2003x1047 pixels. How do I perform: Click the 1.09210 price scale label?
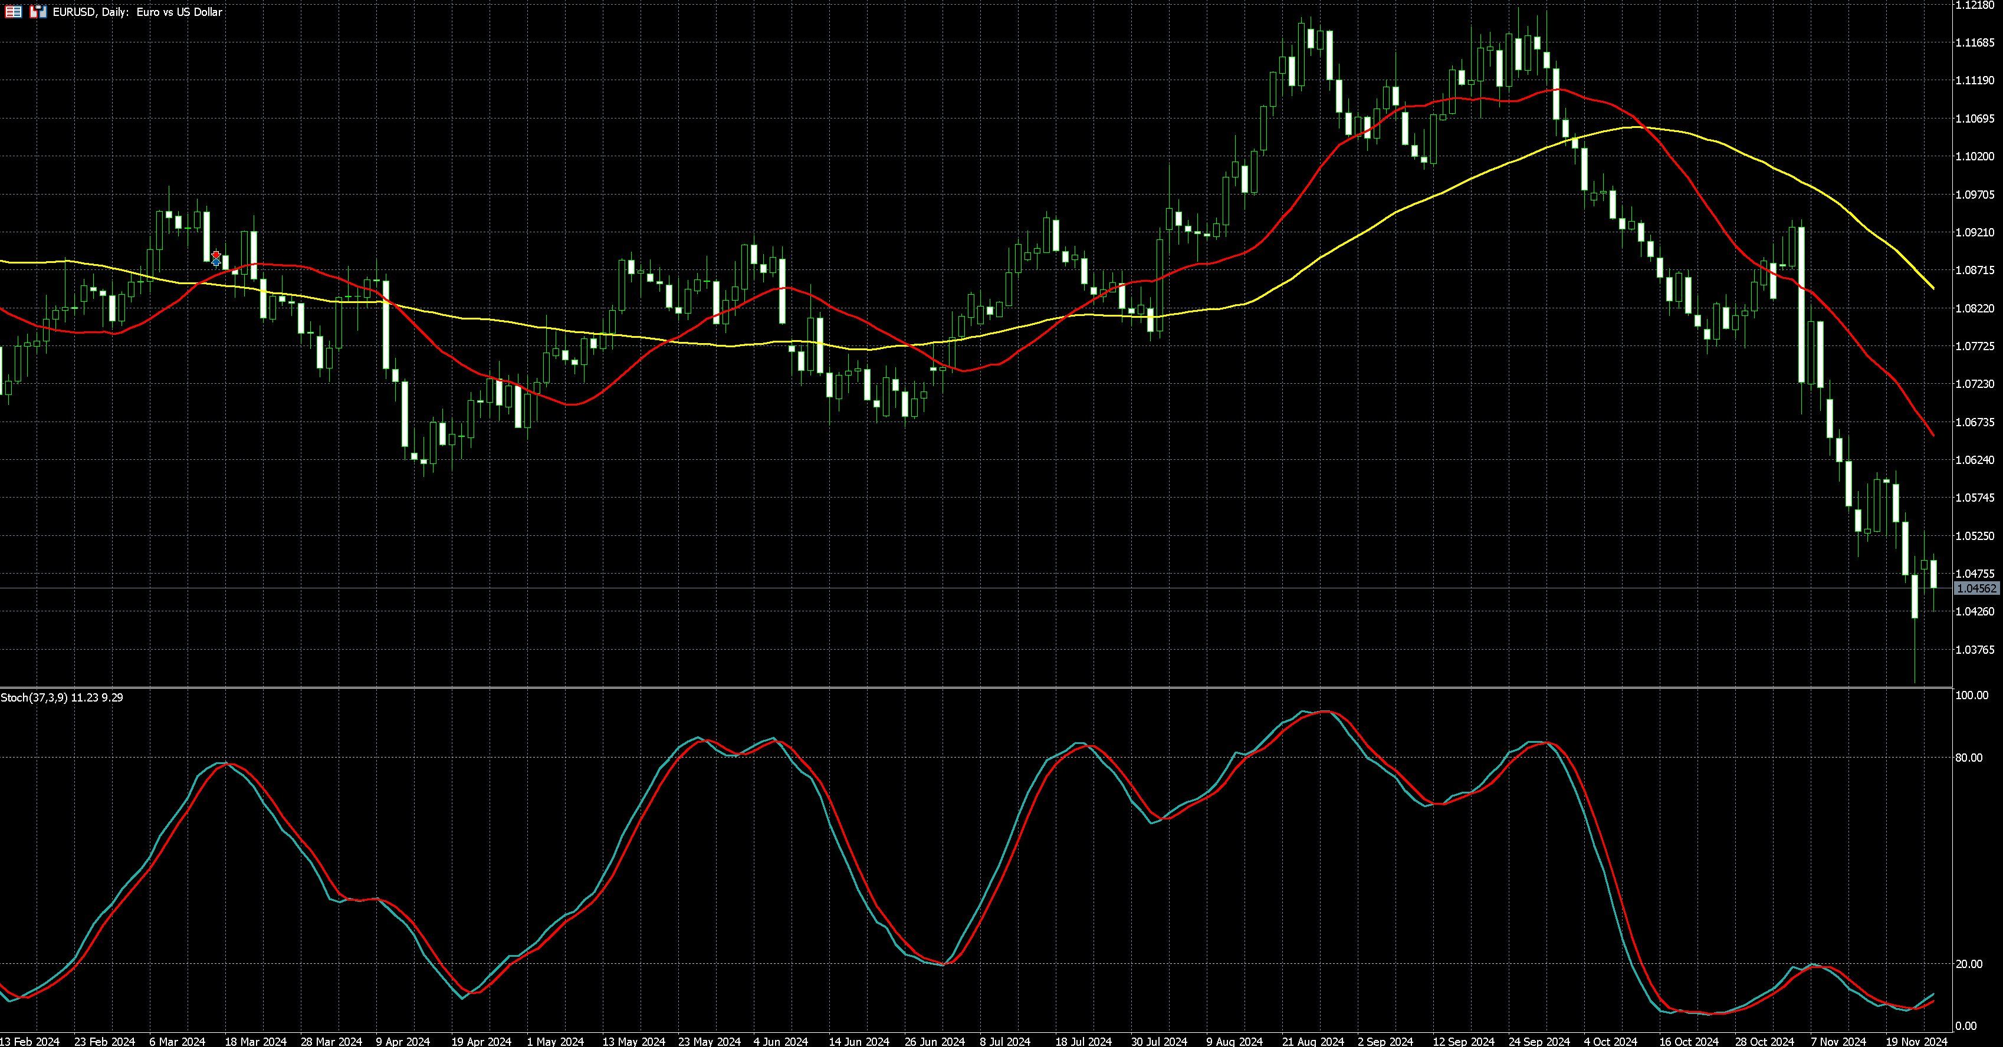coord(1974,232)
